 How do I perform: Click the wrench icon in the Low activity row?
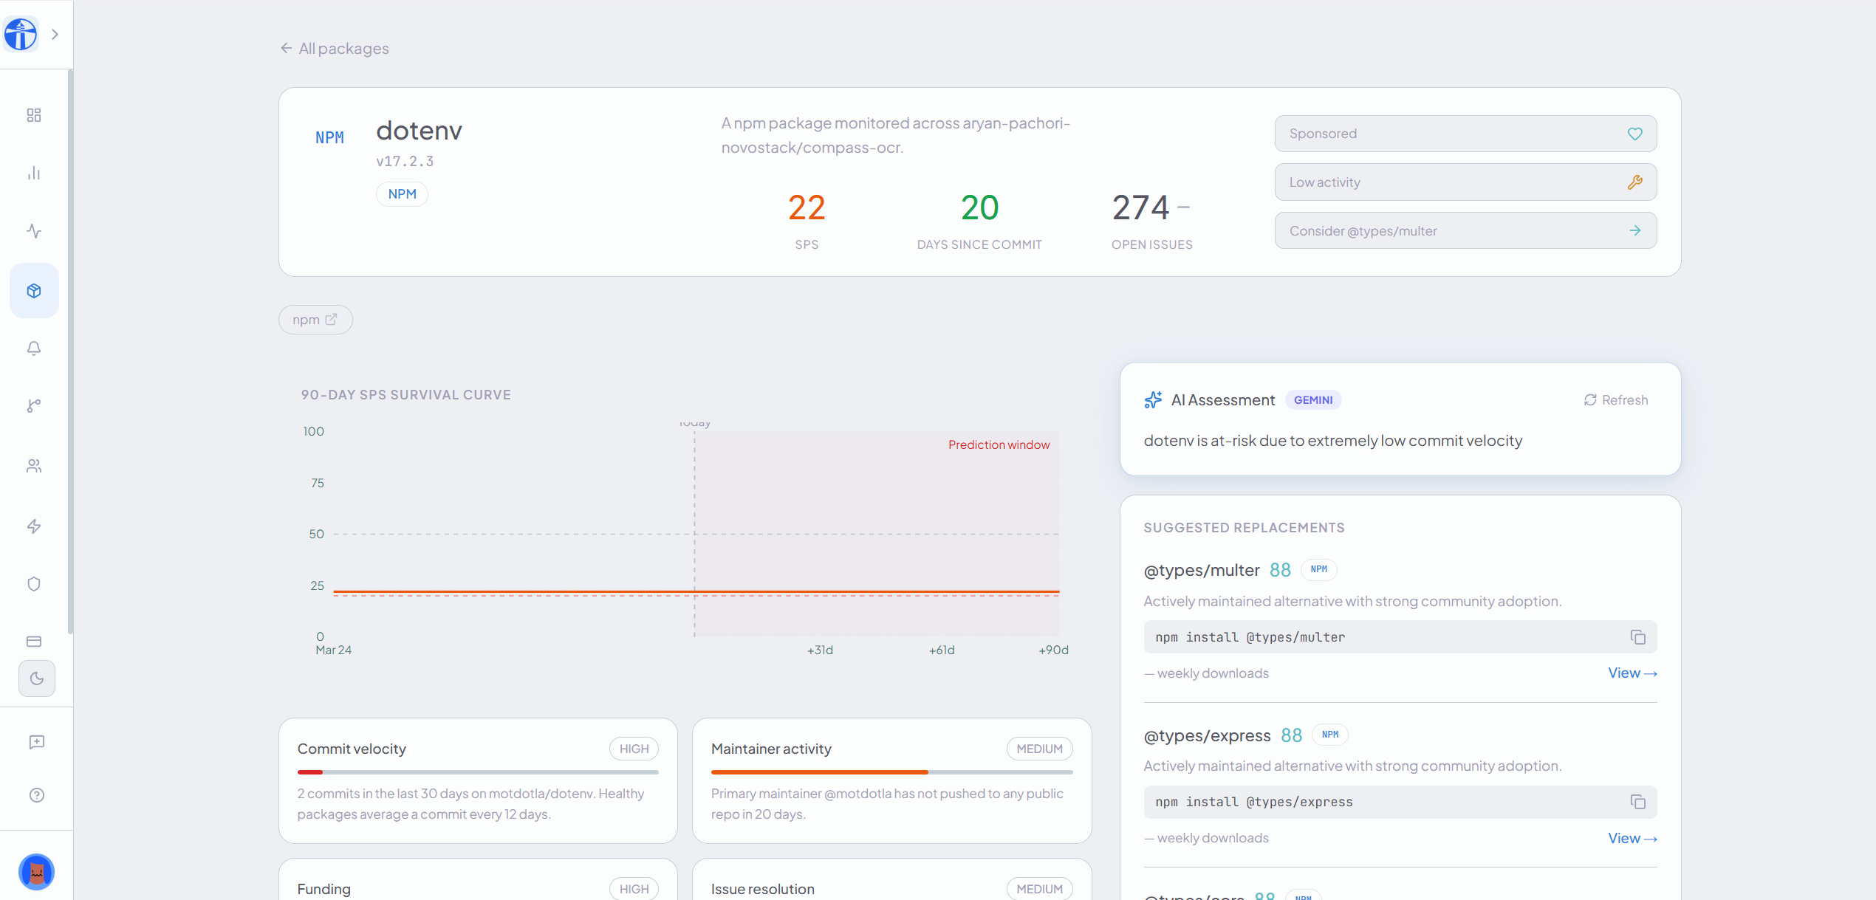[1635, 182]
